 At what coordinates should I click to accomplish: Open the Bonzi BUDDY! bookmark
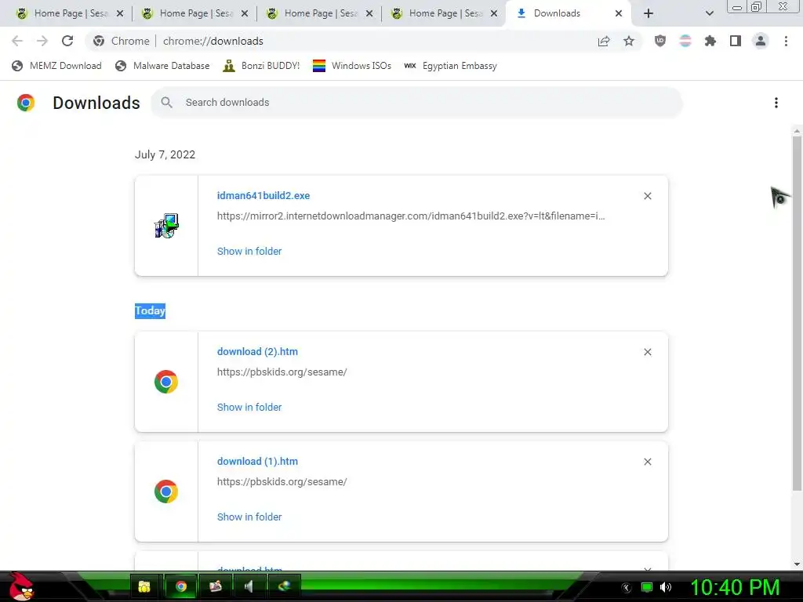pyautogui.click(x=261, y=66)
